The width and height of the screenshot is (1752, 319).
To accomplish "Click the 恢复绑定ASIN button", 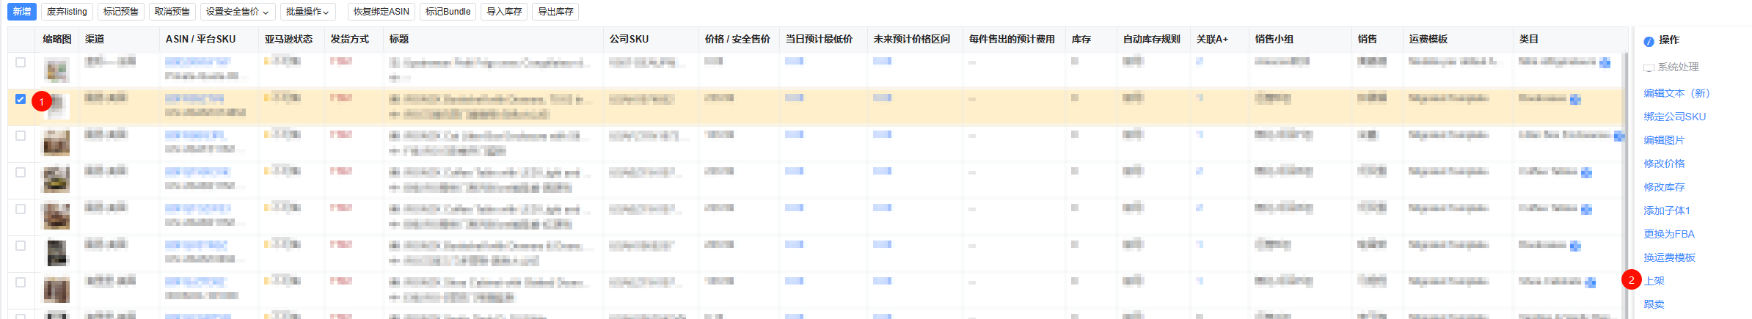I will 381,12.
